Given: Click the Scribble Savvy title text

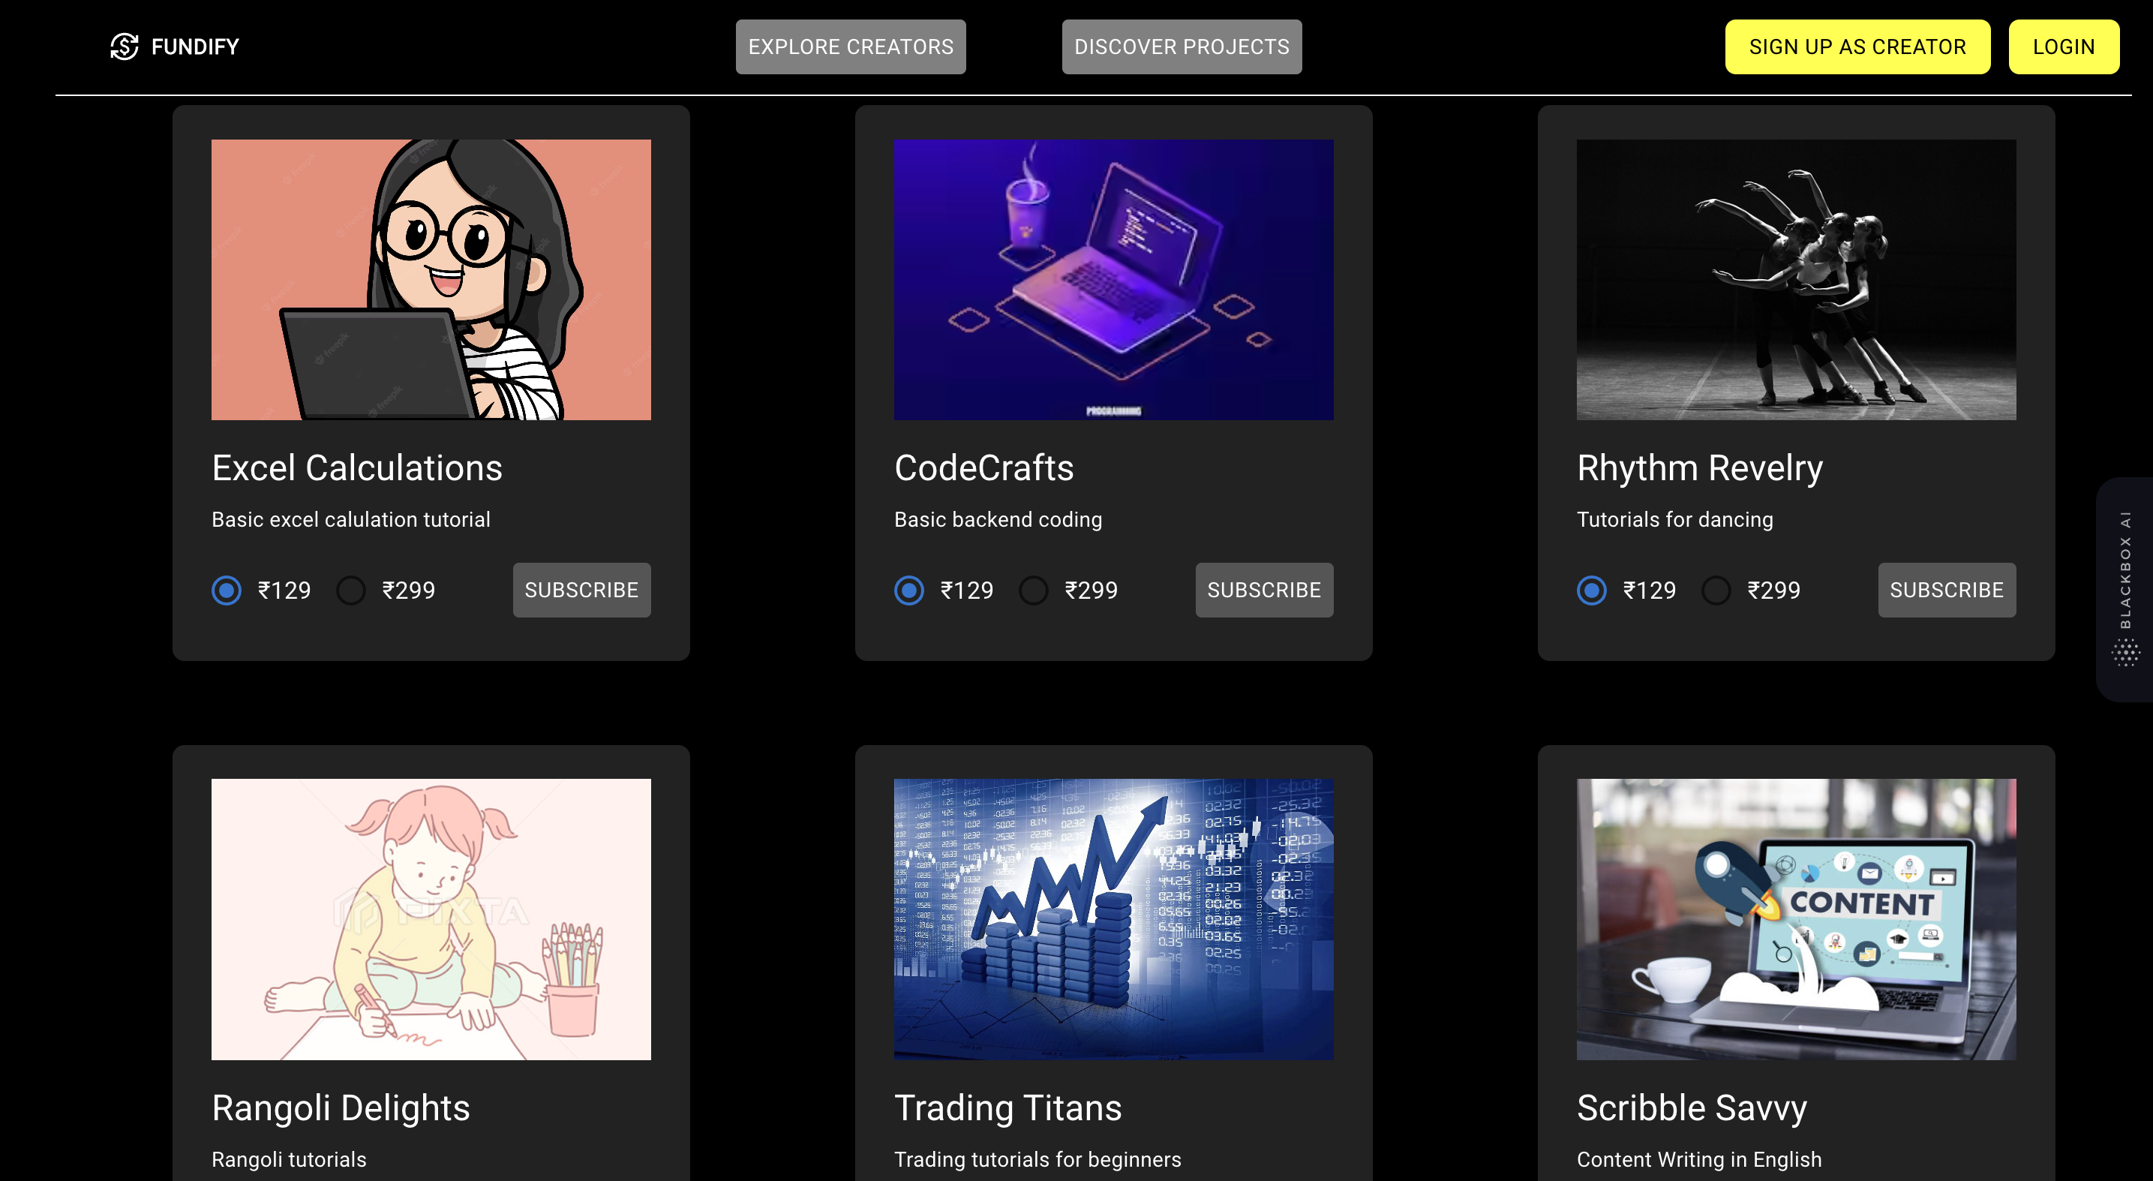Looking at the screenshot, I should click(1692, 1108).
